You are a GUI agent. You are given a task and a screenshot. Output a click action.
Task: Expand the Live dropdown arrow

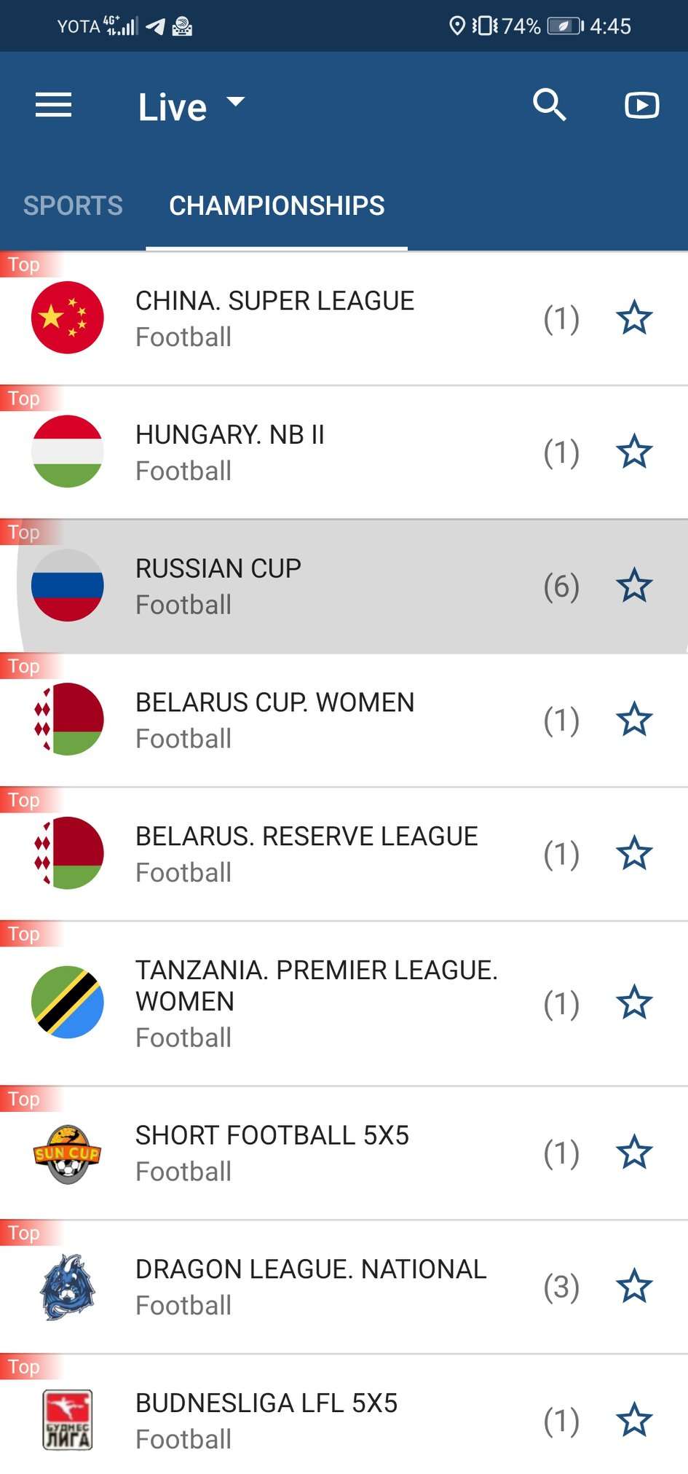[x=235, y=101]
